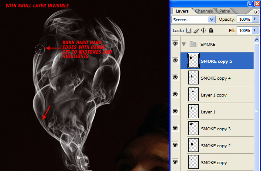
Task: Switch to the Channels tab
Action: click(204, 11)
